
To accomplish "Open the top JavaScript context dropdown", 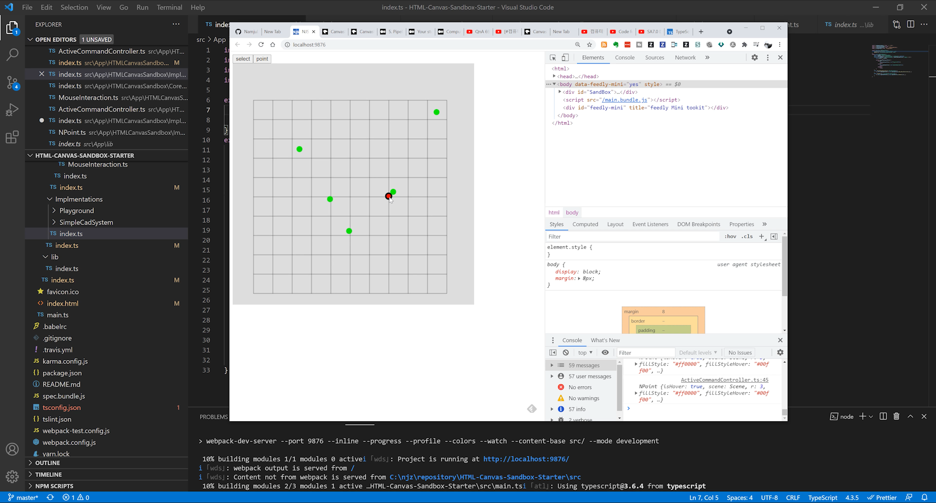I will coord(585,353).
